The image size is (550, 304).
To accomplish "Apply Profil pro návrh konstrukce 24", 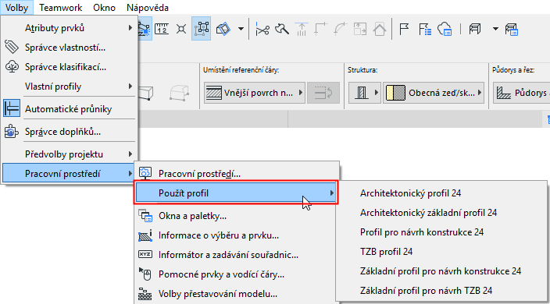I will [x=441, y=232].
